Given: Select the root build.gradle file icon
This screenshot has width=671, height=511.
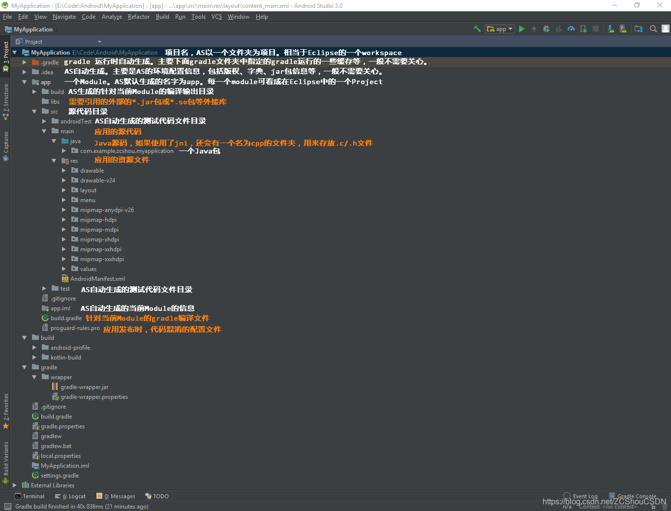Looking at the screenshot, I should point(35,417).
